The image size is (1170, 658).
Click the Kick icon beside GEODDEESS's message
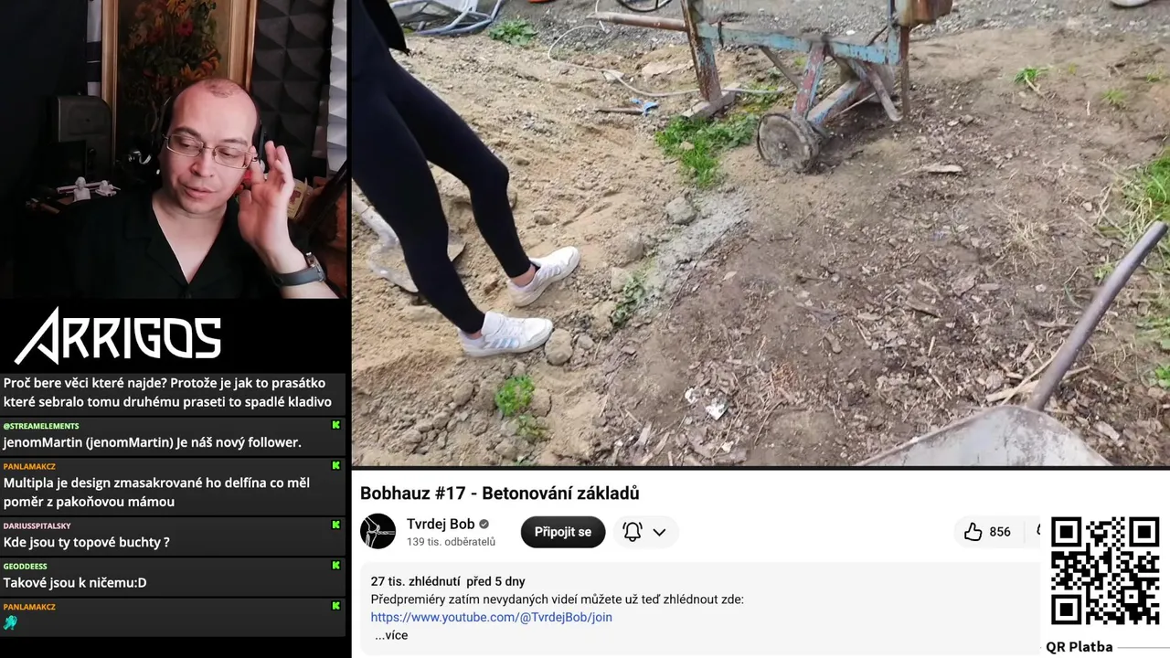pos(335,566)
